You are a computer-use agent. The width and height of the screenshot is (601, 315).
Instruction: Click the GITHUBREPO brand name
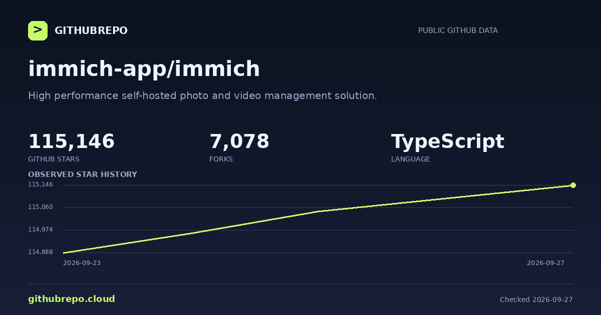[91, 31]
